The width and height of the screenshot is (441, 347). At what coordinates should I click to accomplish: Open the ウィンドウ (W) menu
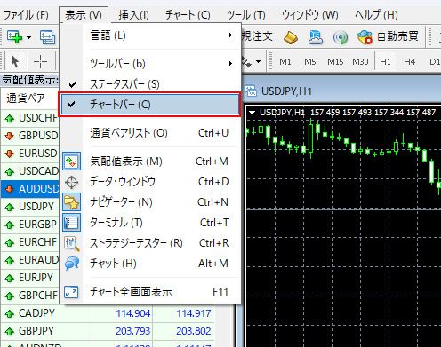pyautogui.click(x=309, y=14)
